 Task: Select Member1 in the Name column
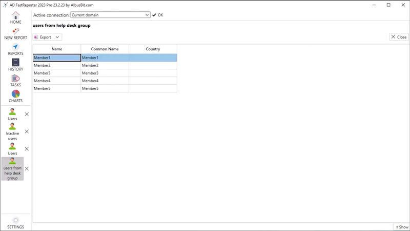point(57,57)
